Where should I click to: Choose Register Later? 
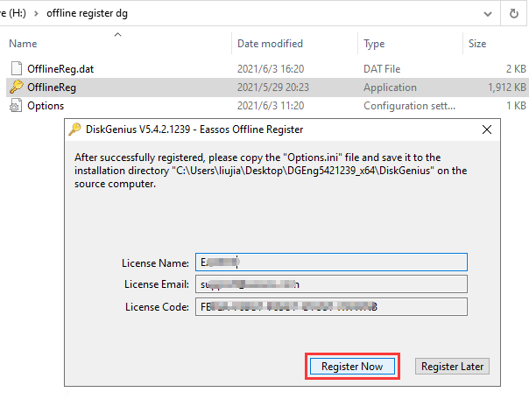(451, 367)
